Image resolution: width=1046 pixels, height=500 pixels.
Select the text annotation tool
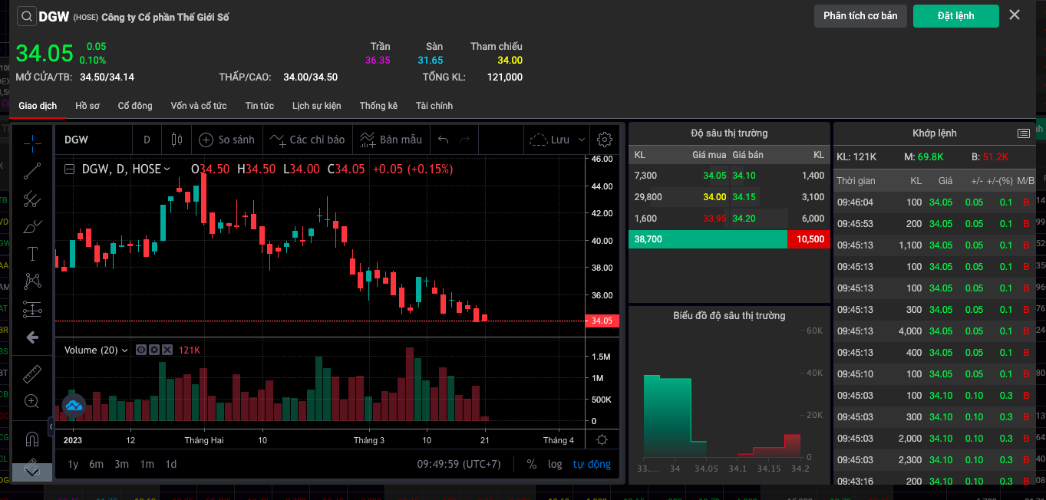pos(32,254)
